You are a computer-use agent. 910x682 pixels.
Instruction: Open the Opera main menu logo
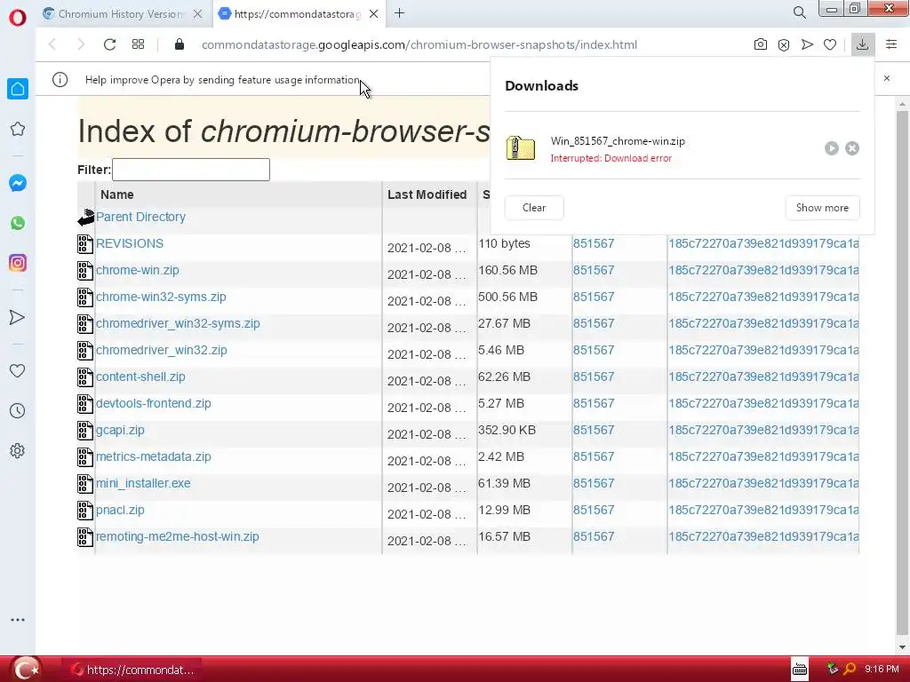point(18,18)
